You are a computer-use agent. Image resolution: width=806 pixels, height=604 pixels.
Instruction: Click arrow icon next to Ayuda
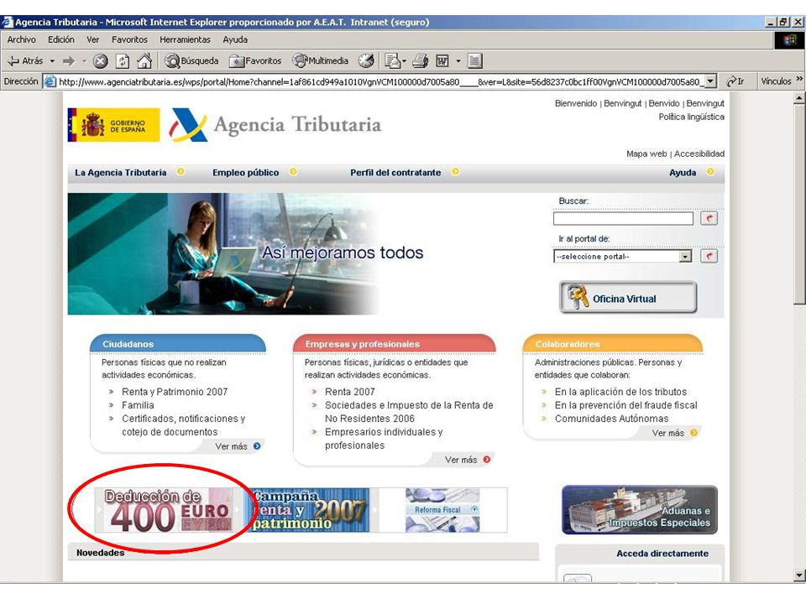(710, 172)
